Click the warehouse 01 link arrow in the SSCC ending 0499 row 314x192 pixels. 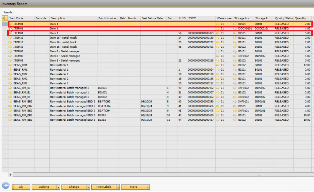[x=218, y=33]
